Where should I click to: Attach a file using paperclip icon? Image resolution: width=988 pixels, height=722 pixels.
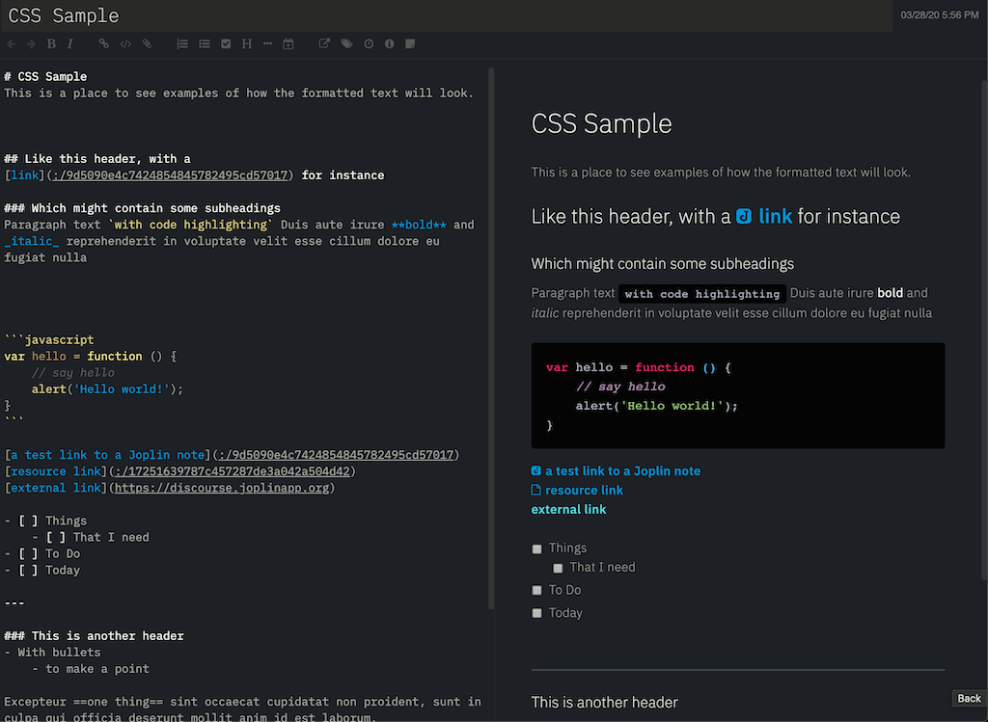(x=147, y=44)
